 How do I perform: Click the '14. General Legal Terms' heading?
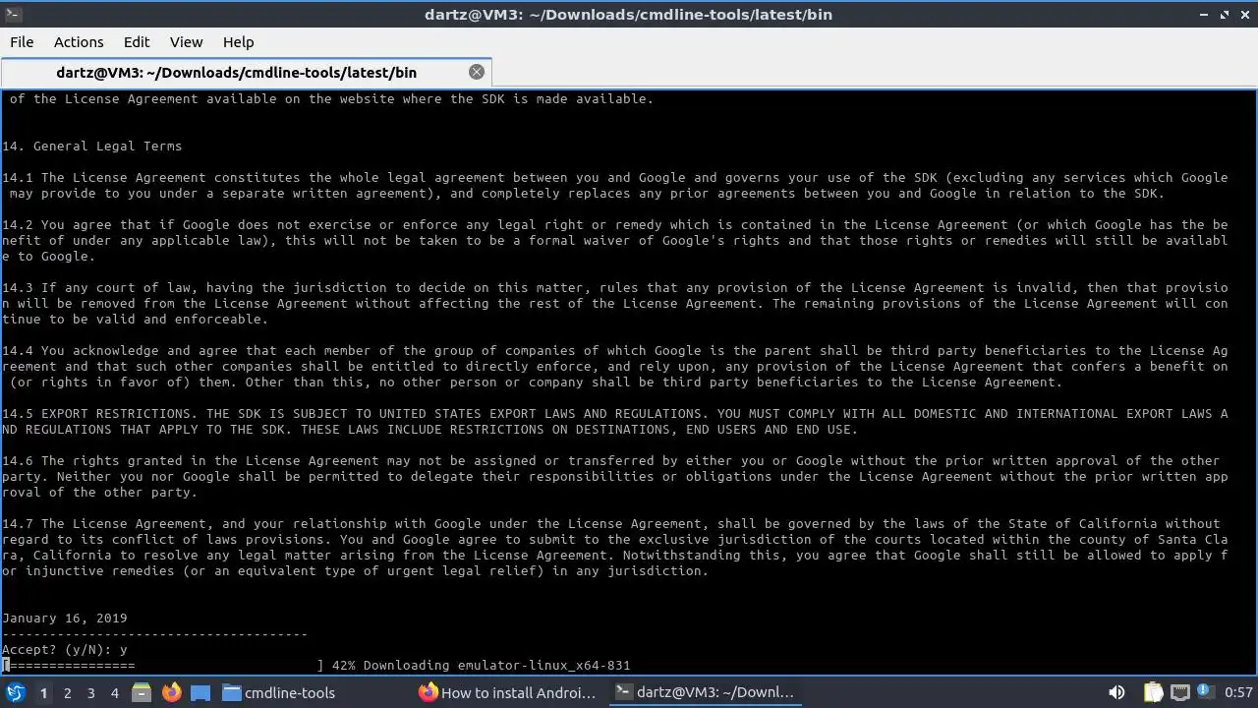92,147
